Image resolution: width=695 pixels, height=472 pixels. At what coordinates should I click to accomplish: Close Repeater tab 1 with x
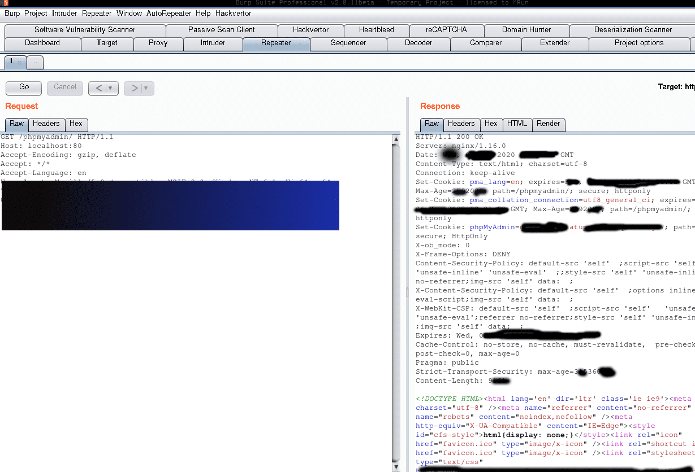[x=19, y=63]
